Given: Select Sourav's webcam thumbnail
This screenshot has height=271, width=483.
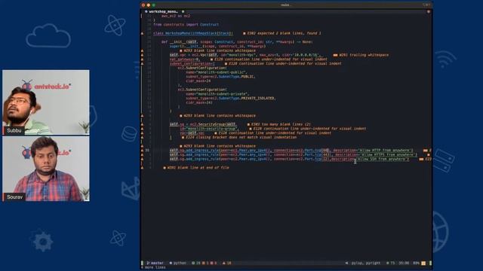Looking at the screenshot, I should click(x=46, y=169).
